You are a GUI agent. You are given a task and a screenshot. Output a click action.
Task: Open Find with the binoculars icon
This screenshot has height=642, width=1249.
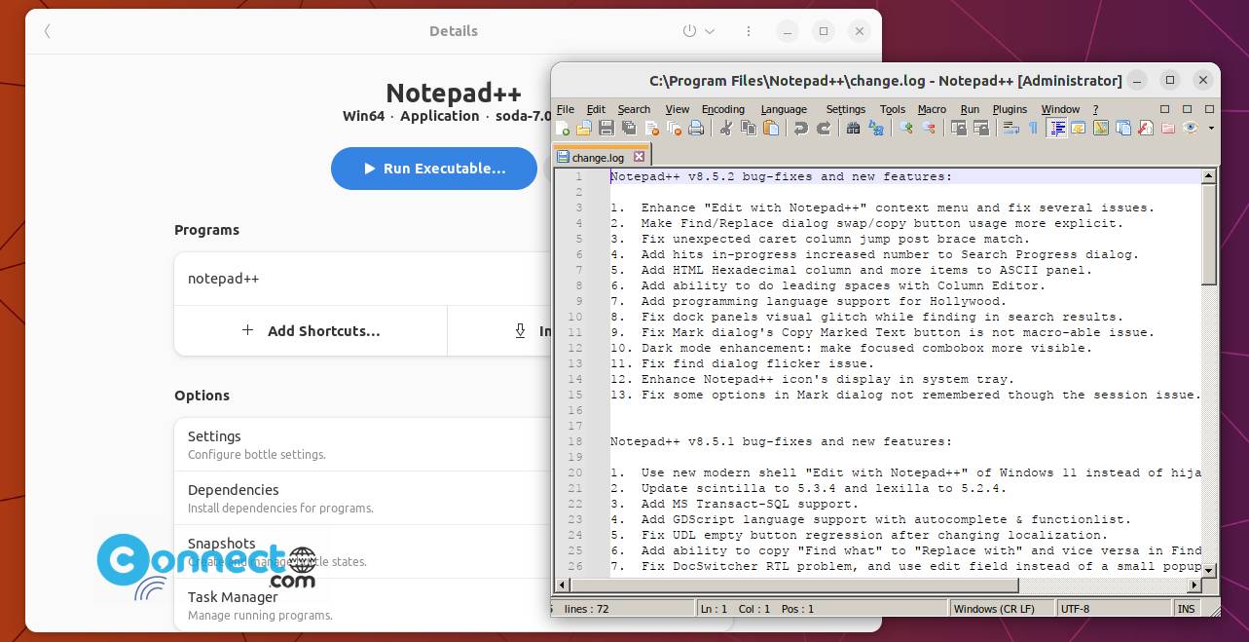point(853,128)
